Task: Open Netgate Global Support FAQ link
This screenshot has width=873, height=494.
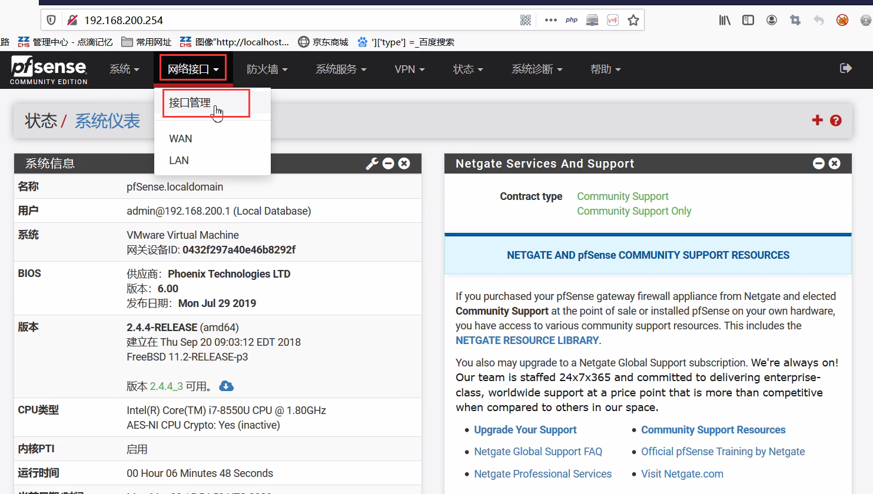Action: pos(538,452)
